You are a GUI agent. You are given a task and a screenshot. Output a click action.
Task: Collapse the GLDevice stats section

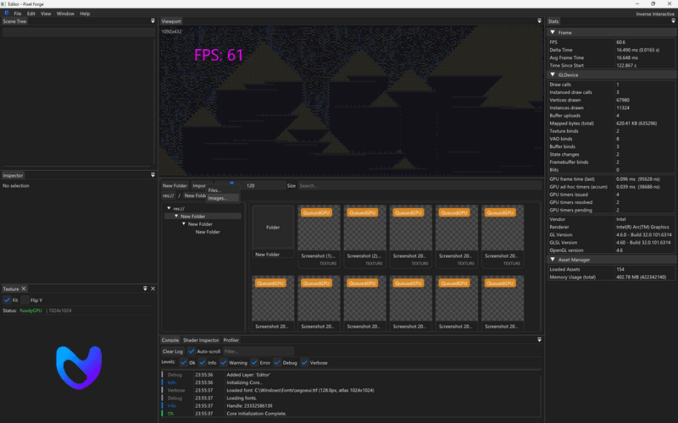pyautogui.click(x=553, y=75)
